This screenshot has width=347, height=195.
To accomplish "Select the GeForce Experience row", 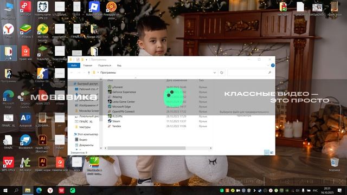I will click(158, 92).
